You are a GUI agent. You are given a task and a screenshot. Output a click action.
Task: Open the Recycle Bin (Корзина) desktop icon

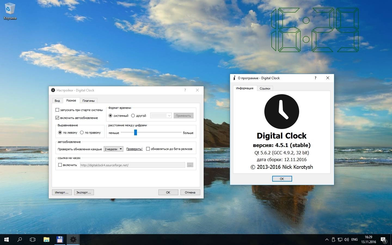coord(10,11)
